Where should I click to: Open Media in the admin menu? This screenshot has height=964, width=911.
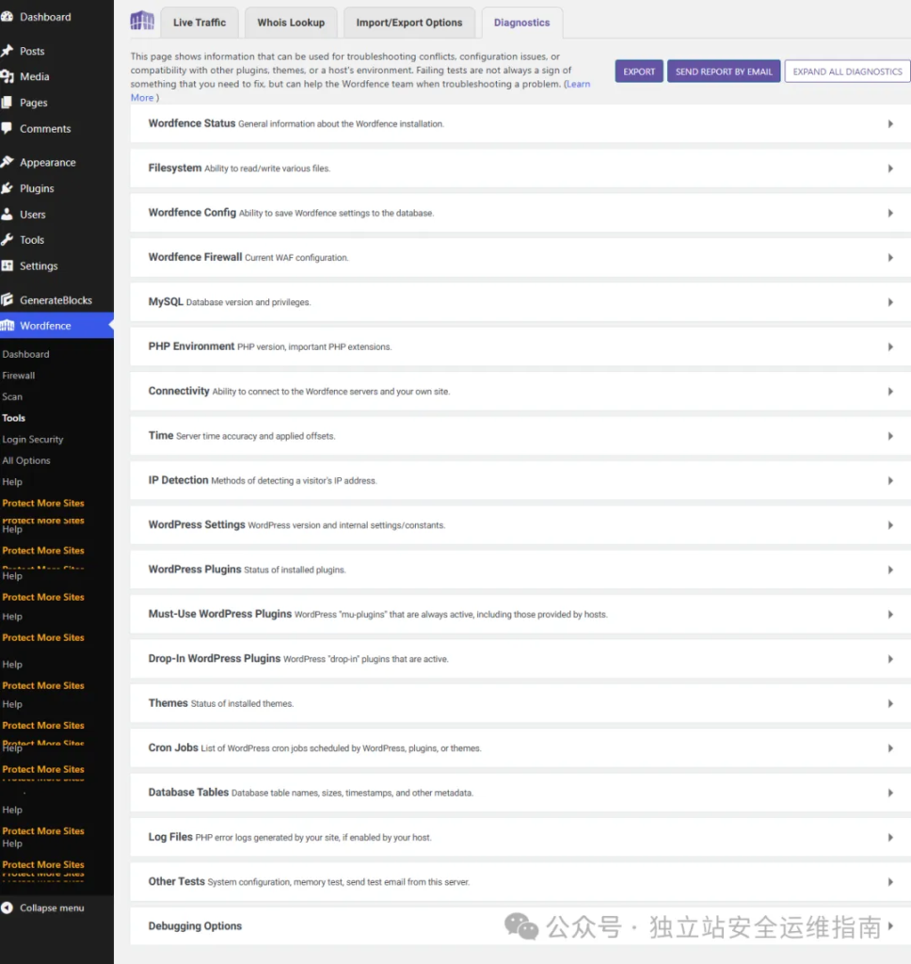(x=35, y=76)
